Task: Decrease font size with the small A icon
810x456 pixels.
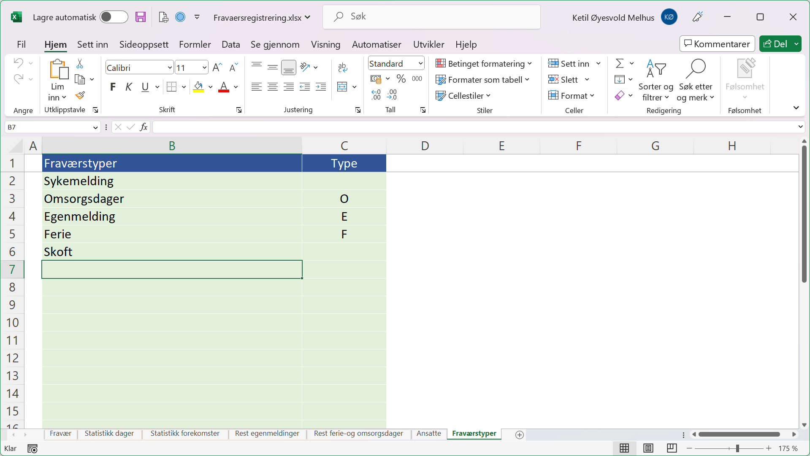Action: tap(233, 67)
